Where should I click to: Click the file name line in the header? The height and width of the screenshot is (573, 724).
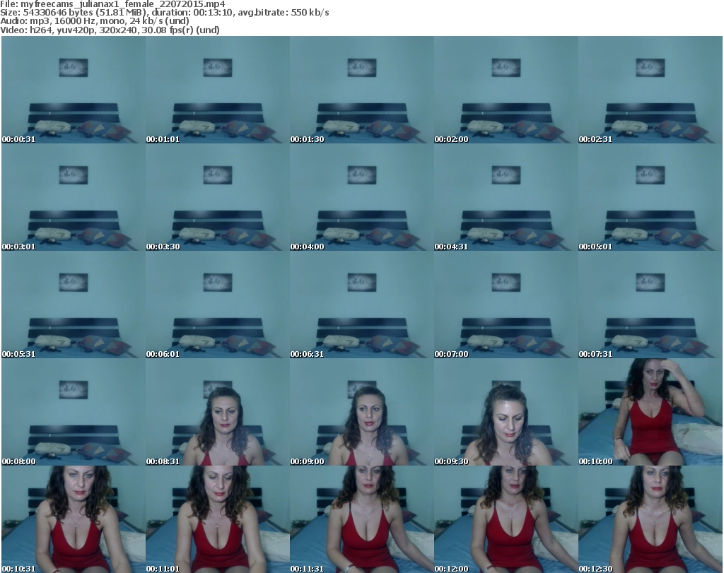point(112,4)
